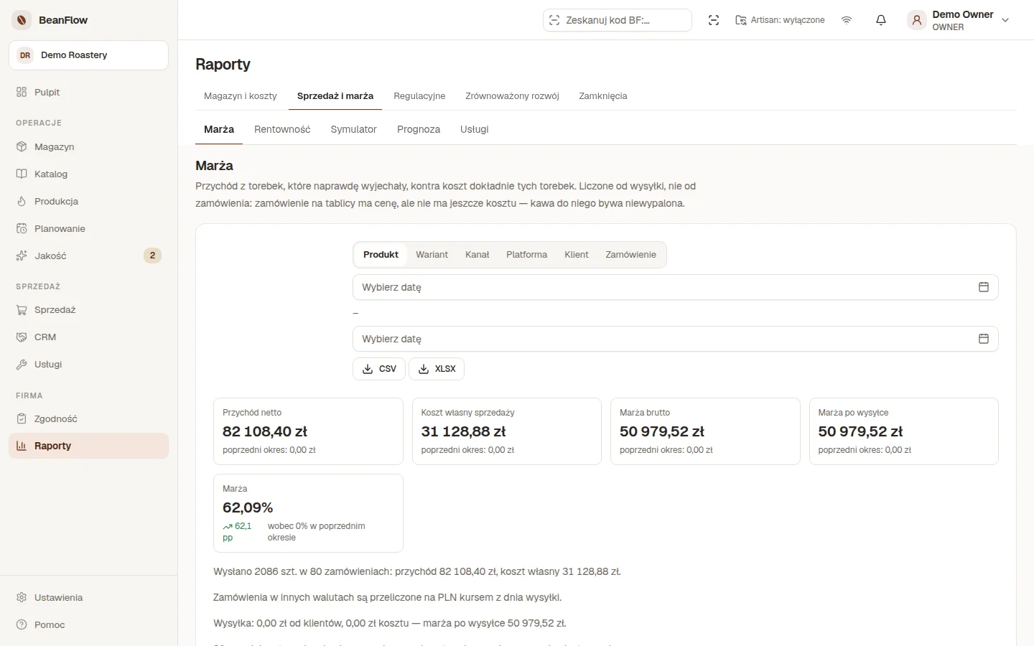
Task: Open notifications bell icon
Action: [x=881, y=20]
